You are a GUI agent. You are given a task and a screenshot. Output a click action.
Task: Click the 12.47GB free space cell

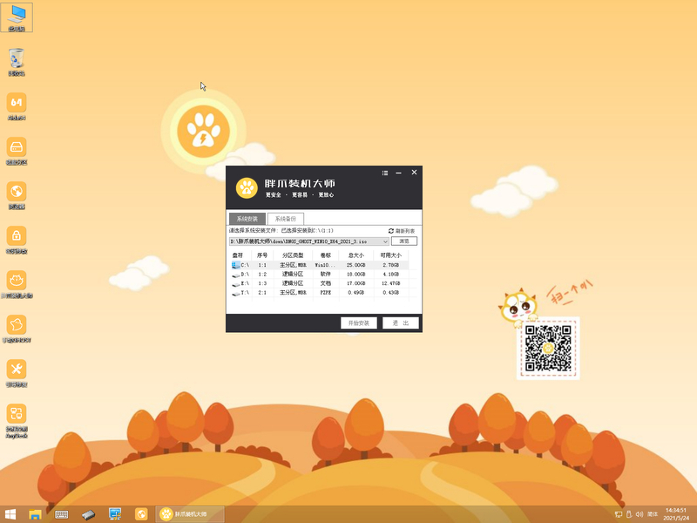pos(390,283)
